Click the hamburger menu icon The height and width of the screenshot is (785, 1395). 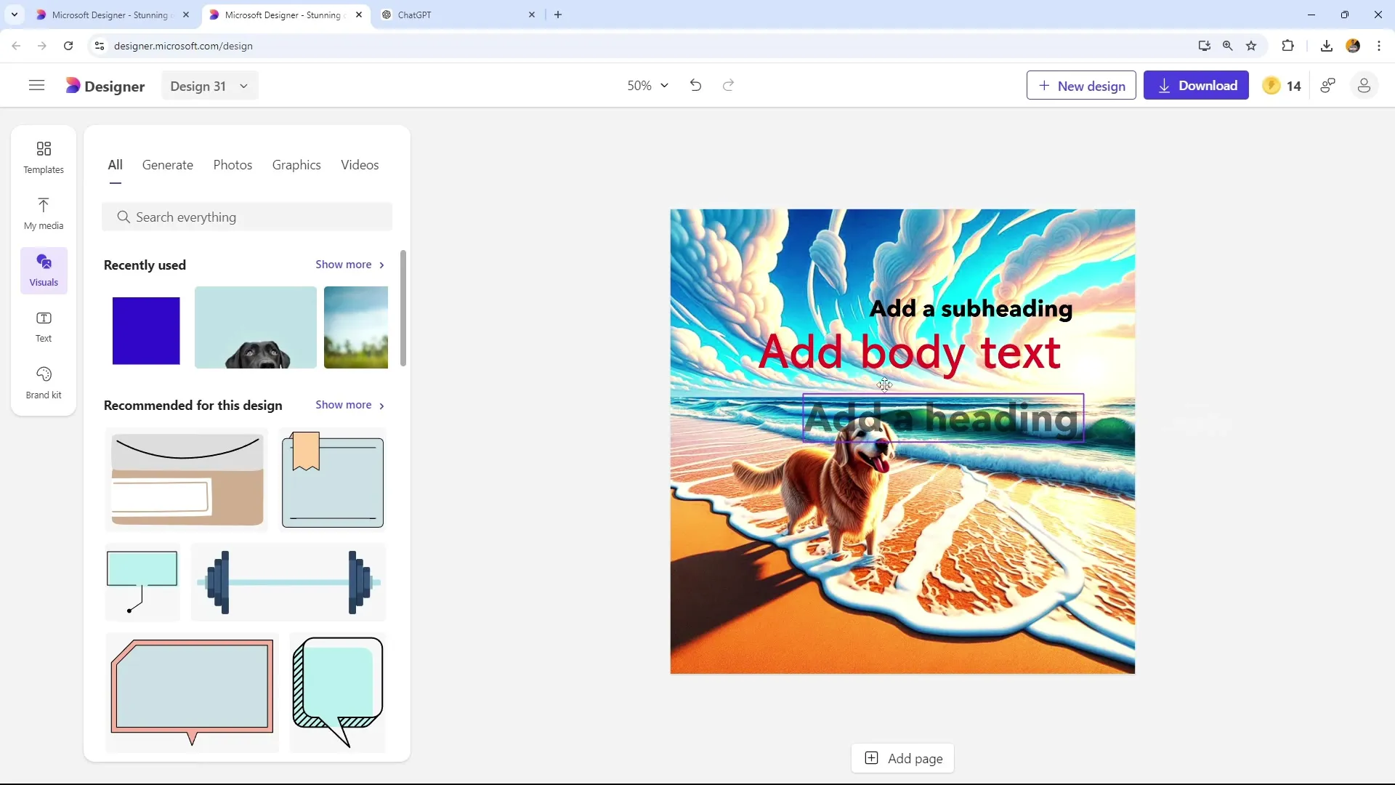[x=36, y=85]
